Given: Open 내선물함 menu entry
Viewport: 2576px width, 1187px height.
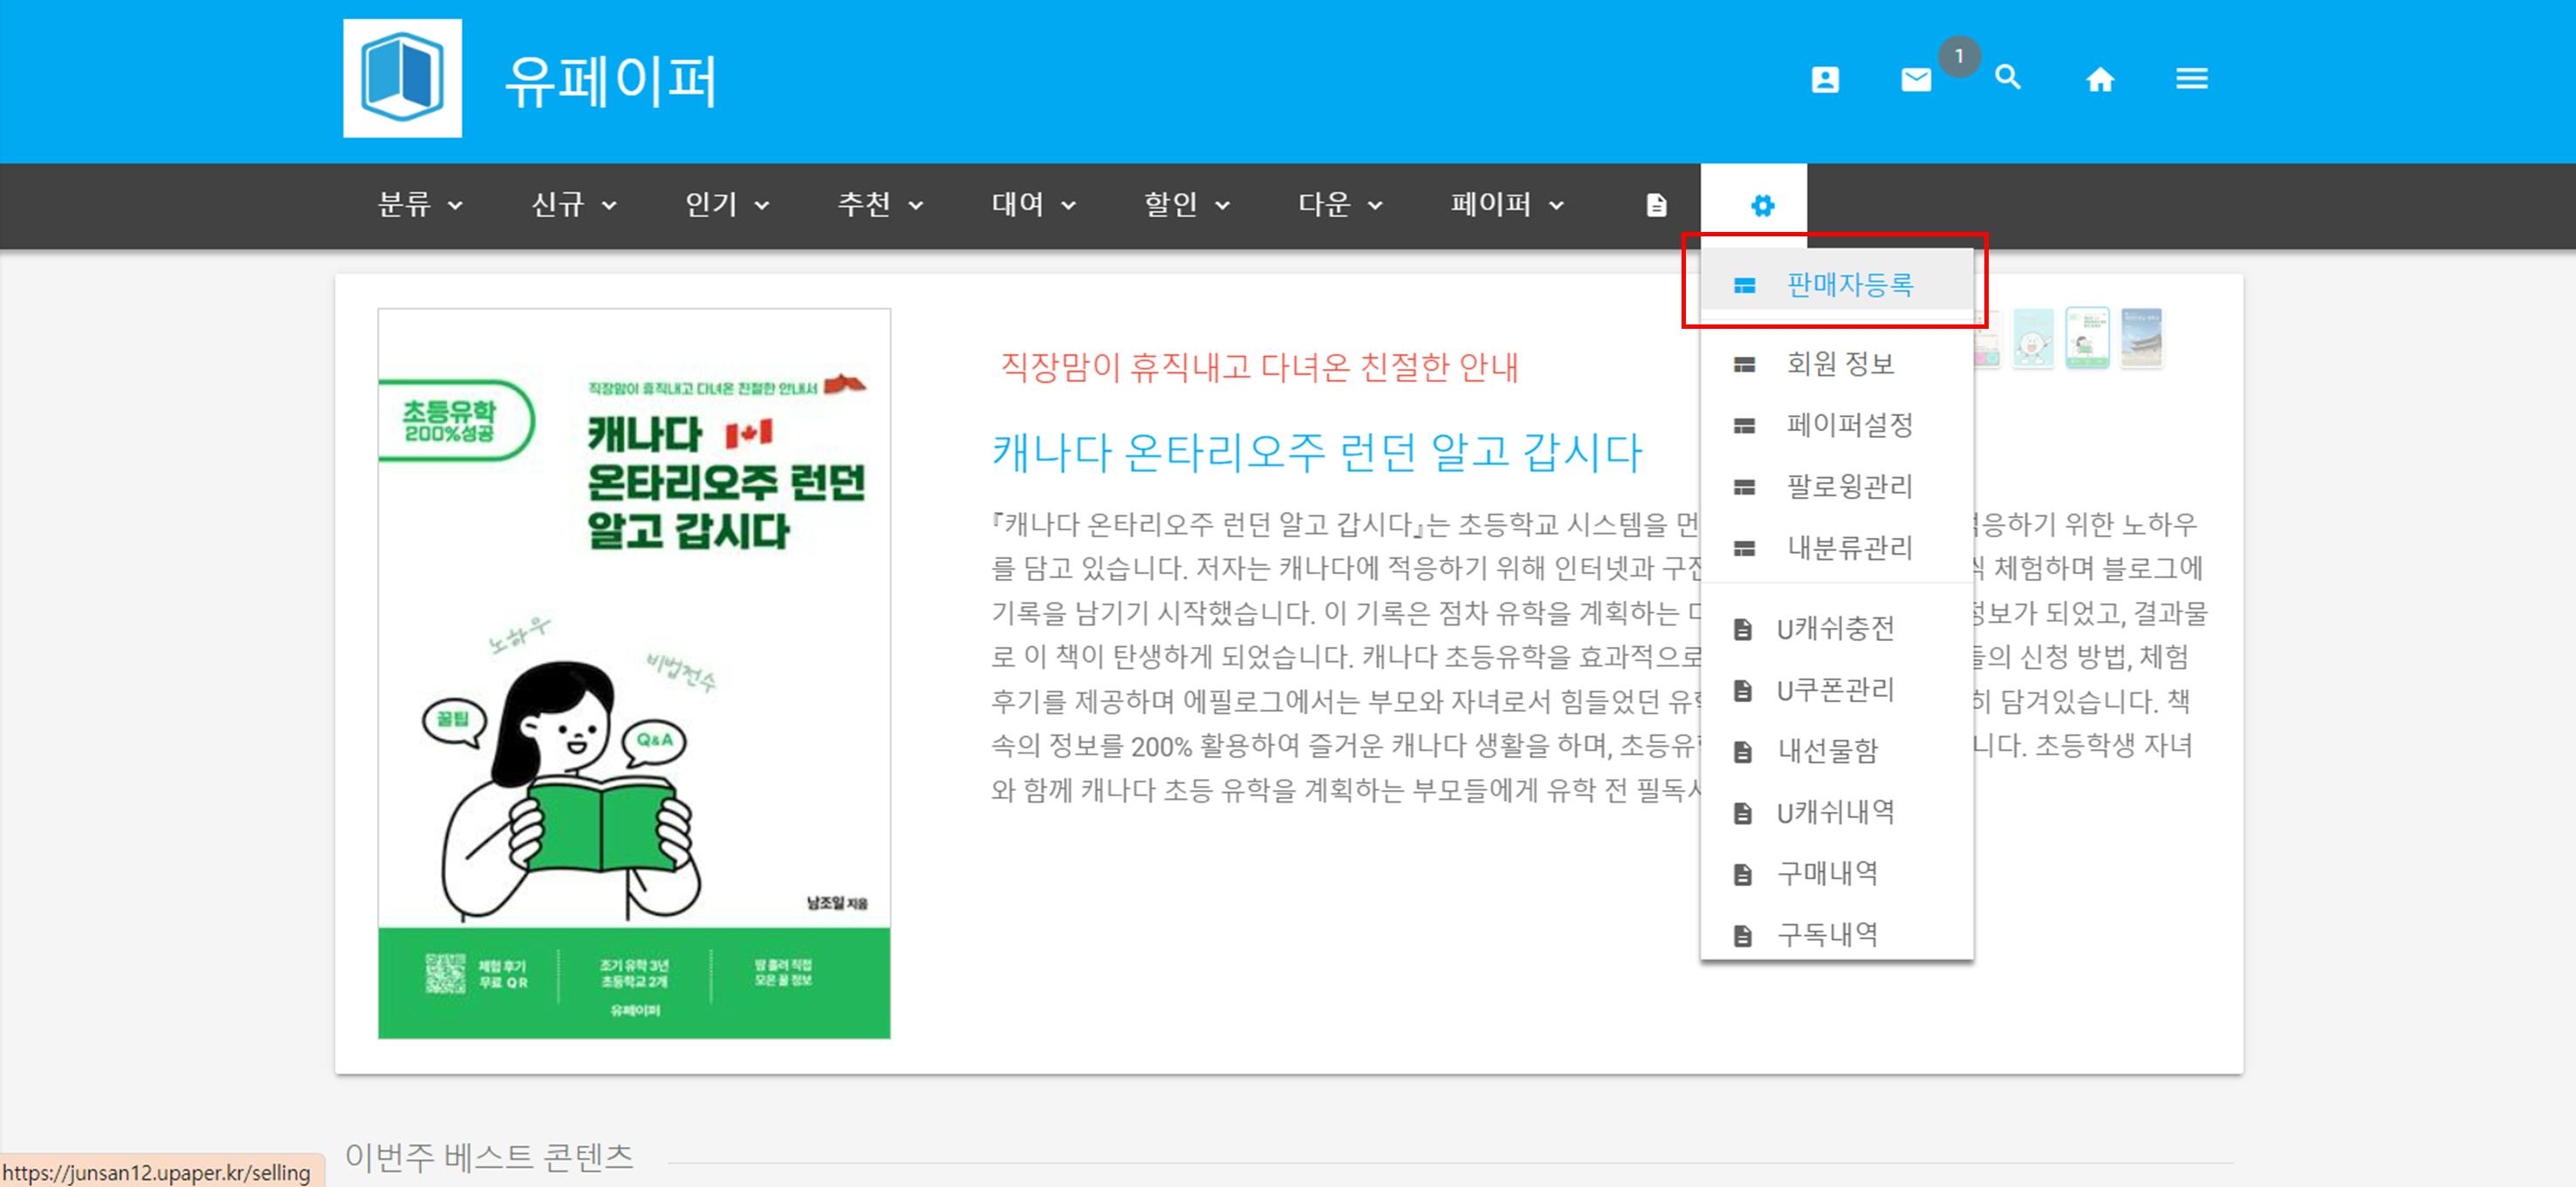Looking at the screenshot, I should point(1826,750).
